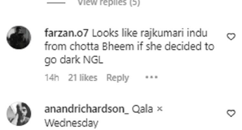Click the word 'Wednesday' in the comment
The height and width of the screenshot is (130, 242).
click(x=71, y=123)
